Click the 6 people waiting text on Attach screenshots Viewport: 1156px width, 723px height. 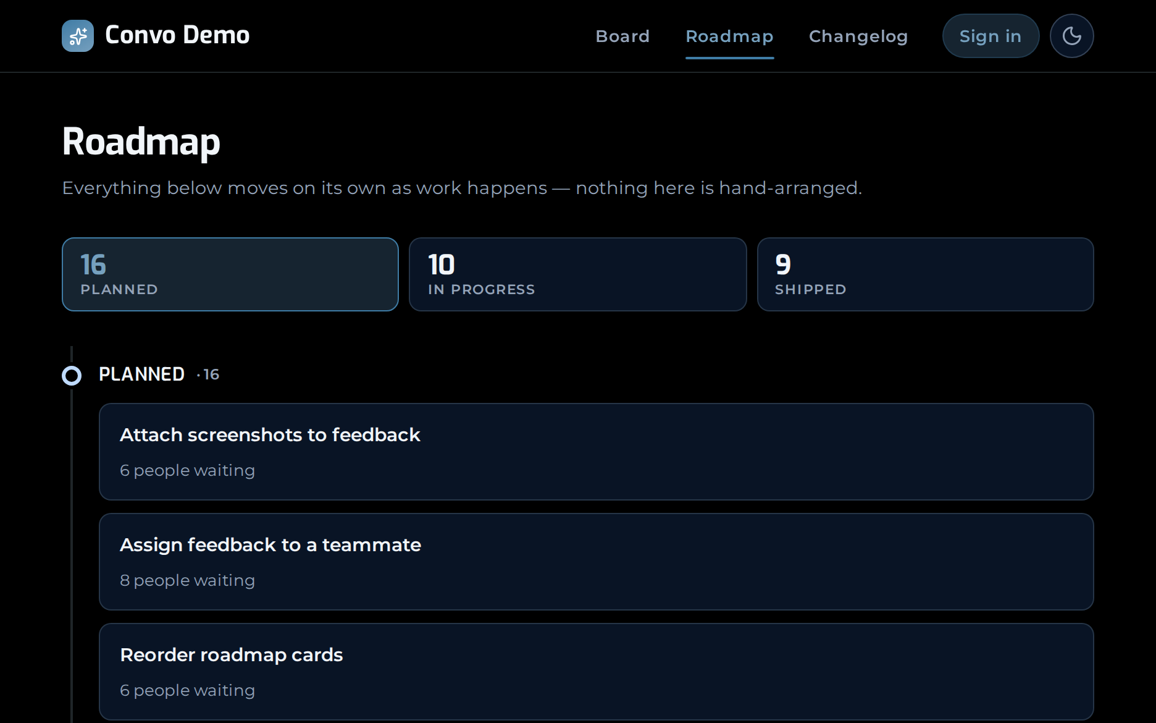187,470
